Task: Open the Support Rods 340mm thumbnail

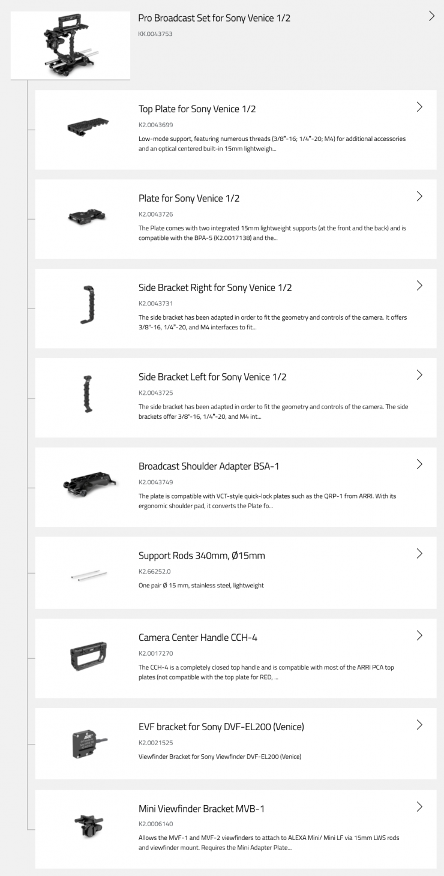Action: click(88, 574)
